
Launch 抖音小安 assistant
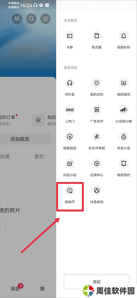(124, 137)
